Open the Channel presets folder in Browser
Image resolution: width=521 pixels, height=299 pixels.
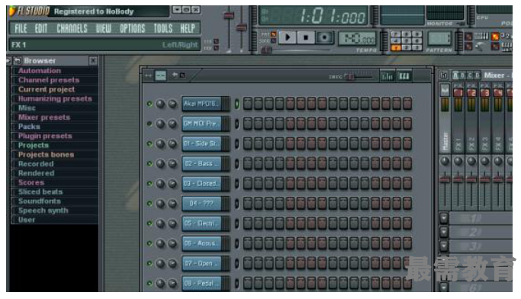coord(49,80)
